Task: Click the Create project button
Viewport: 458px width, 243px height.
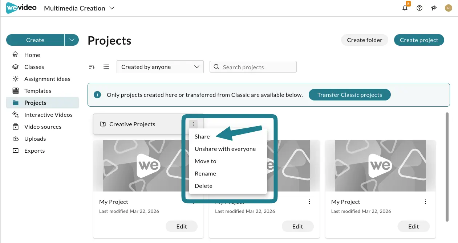Action: tap(419, 40)
